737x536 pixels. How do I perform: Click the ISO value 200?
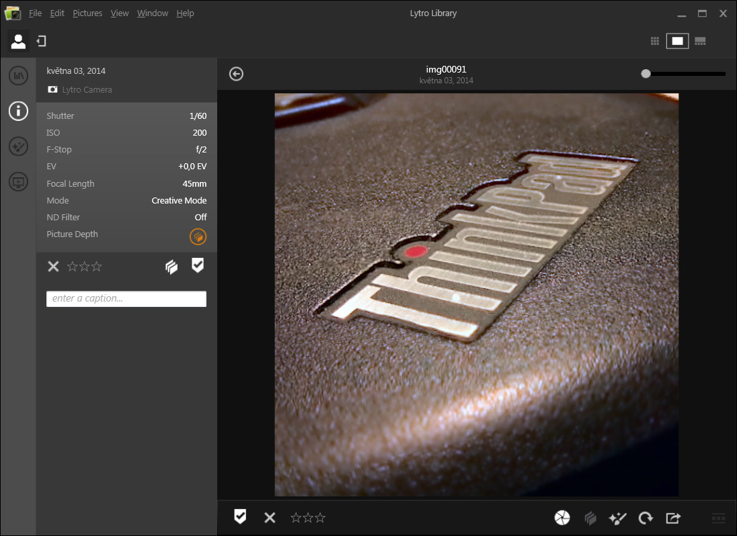pyautogui.click(x=200, y=133)
